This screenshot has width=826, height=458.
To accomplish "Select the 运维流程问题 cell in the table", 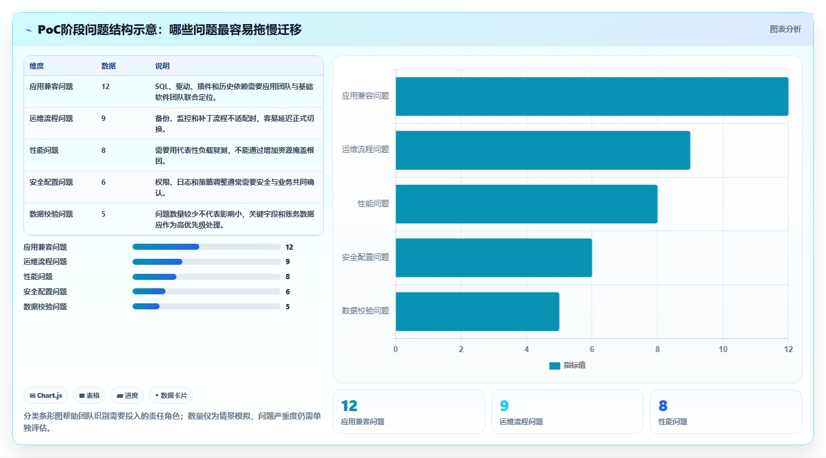I will click(x=51, y=119).
